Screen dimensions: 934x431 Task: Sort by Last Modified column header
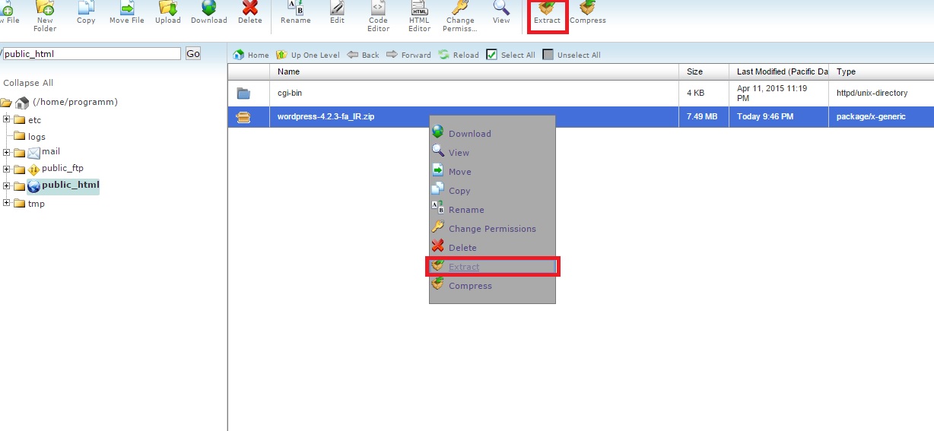(x=779, y=71)
